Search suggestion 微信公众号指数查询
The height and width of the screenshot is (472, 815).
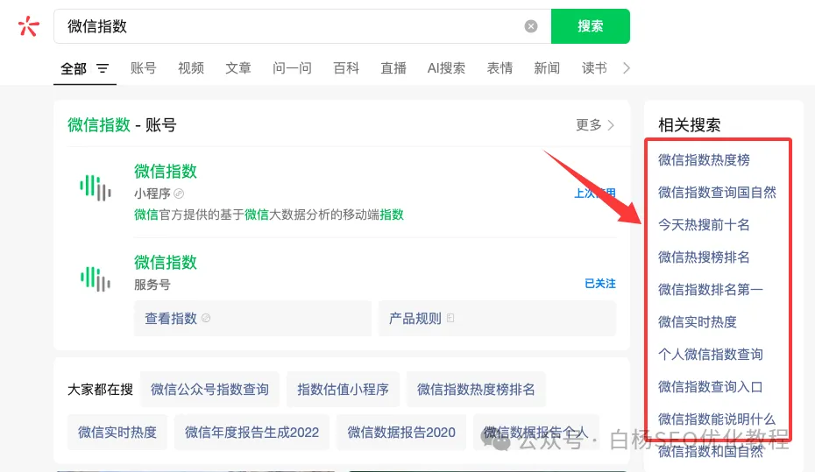point(209,390)
